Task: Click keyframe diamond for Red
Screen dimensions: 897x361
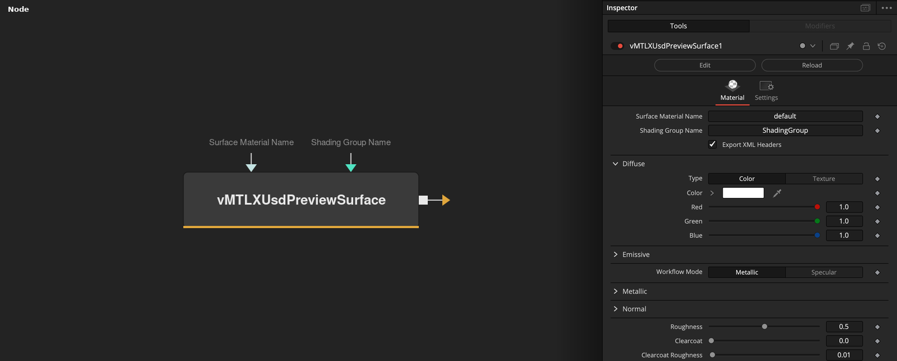Action: tap(877, 207)
